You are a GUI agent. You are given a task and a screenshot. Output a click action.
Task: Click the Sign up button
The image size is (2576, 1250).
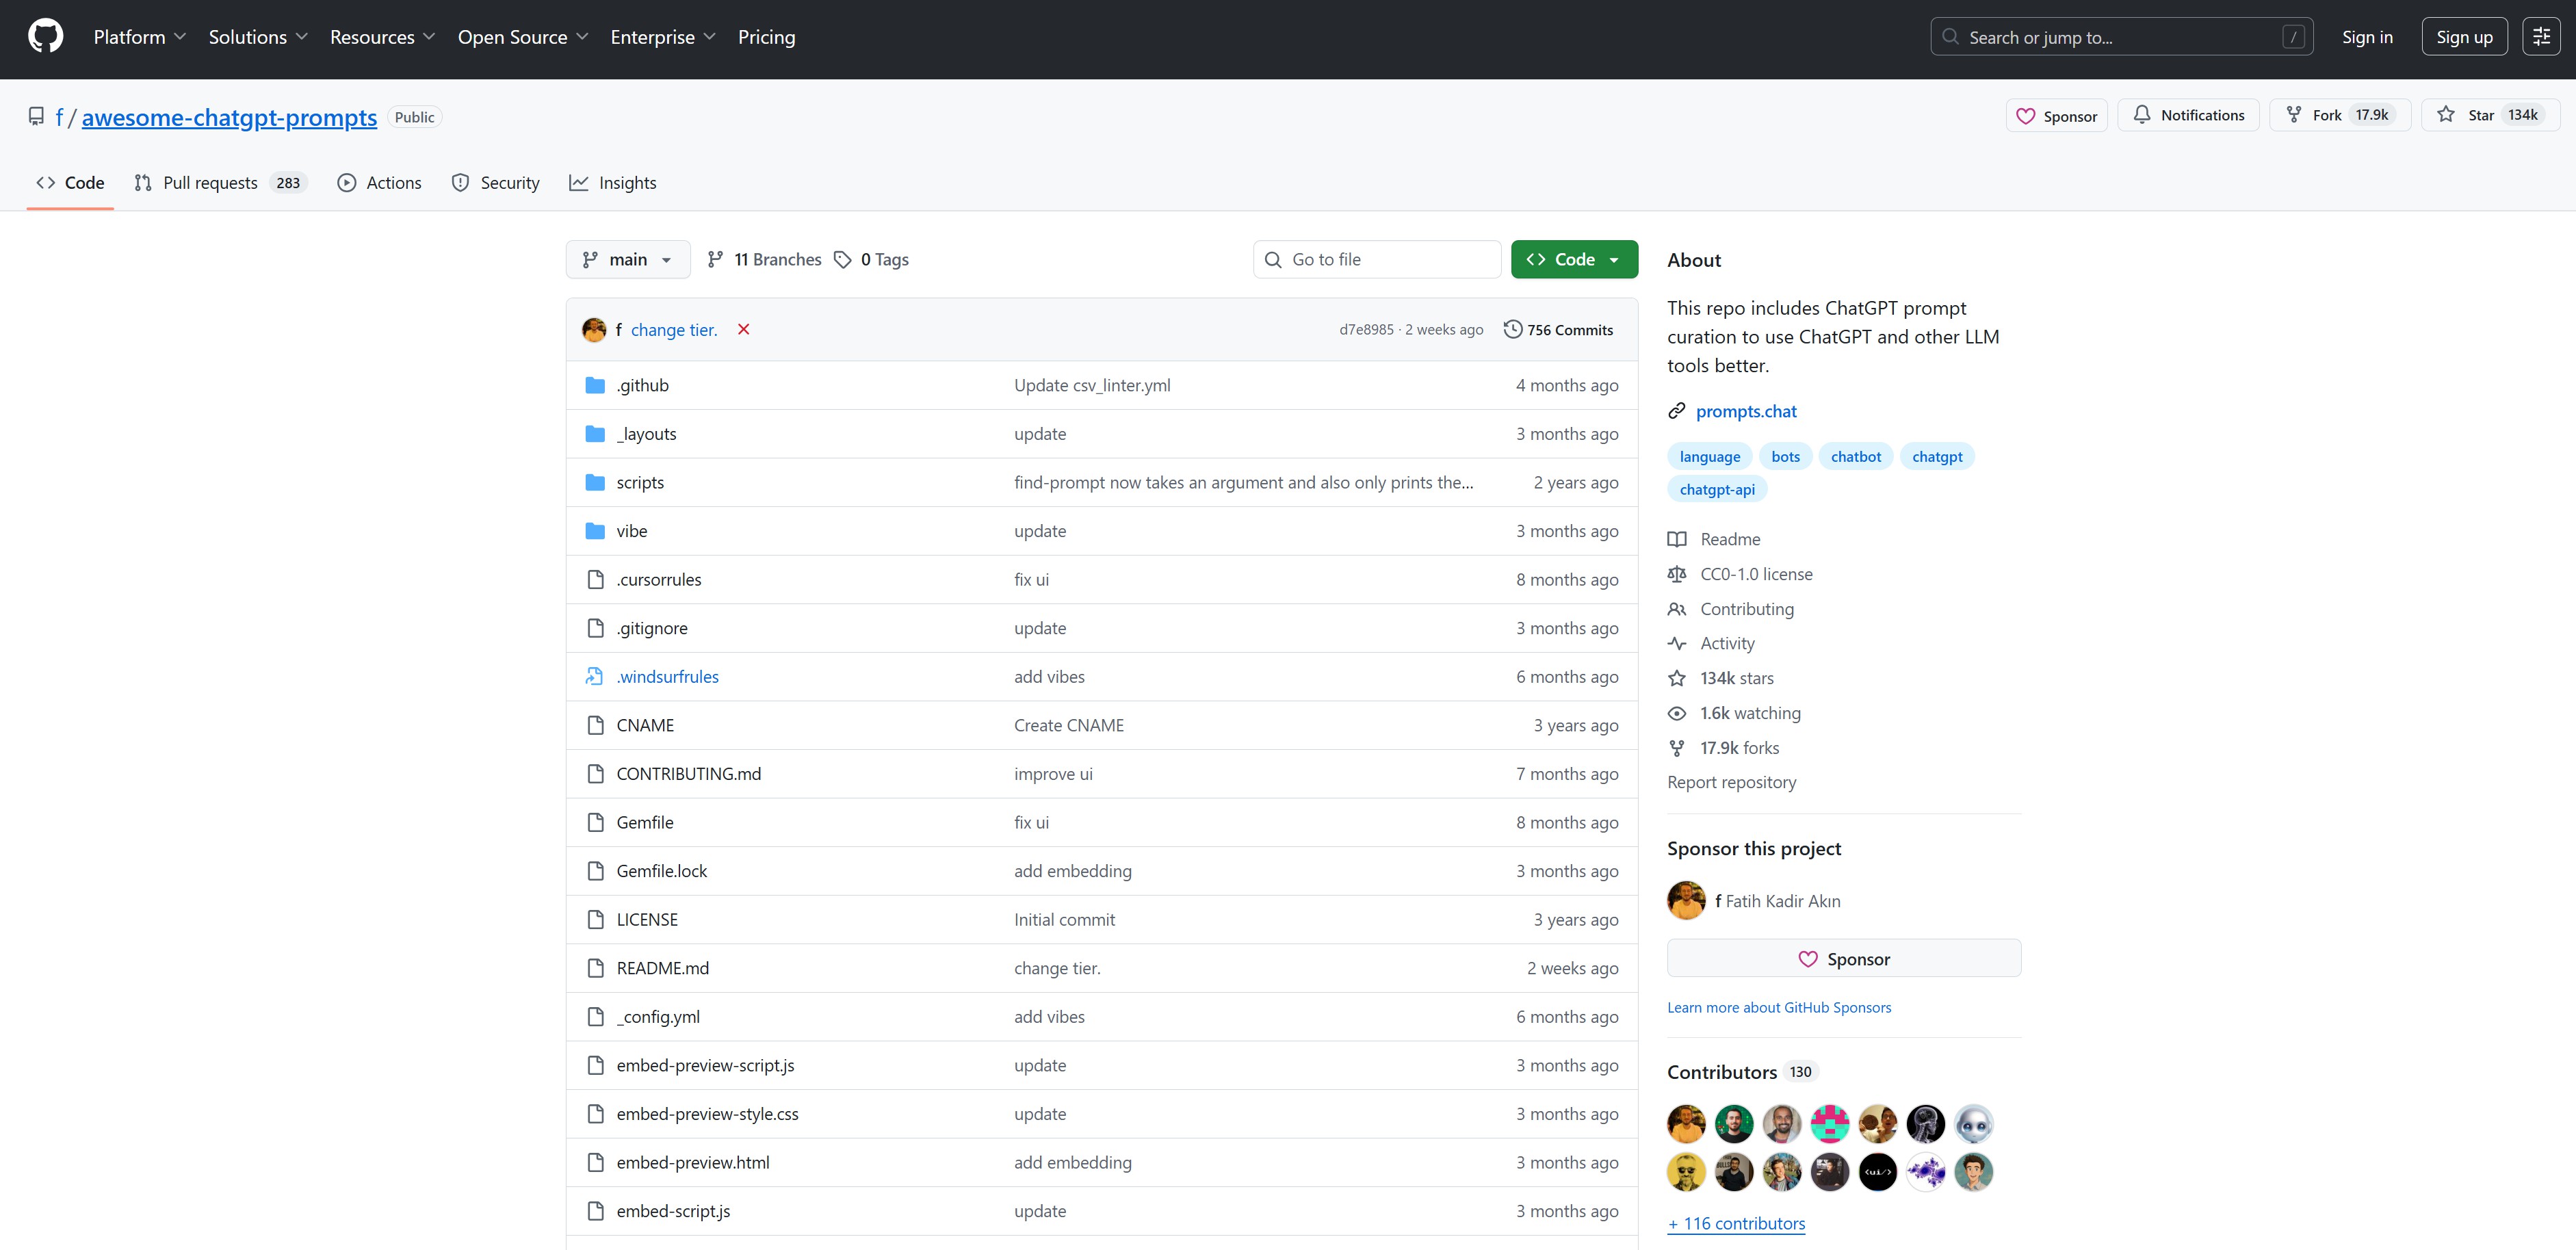[x=2464, y=37]
